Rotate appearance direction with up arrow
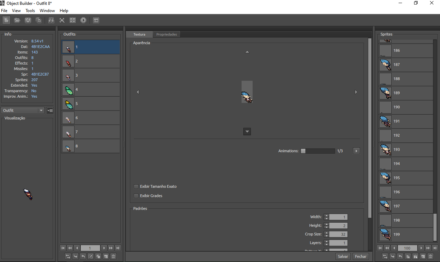The width and height of the screenshot is (440, 262). tap(247, 52)
